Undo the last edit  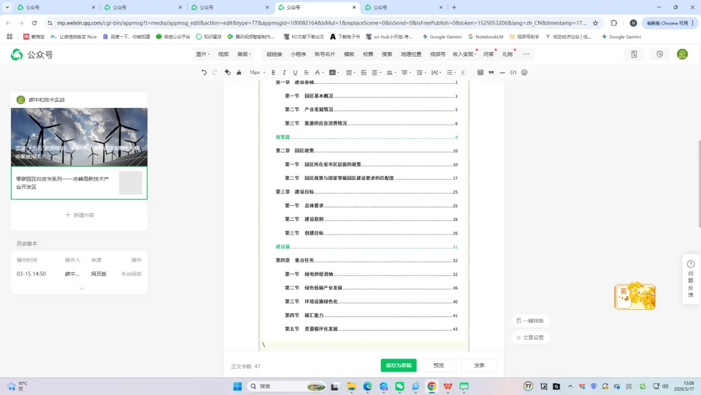[204, 73]
